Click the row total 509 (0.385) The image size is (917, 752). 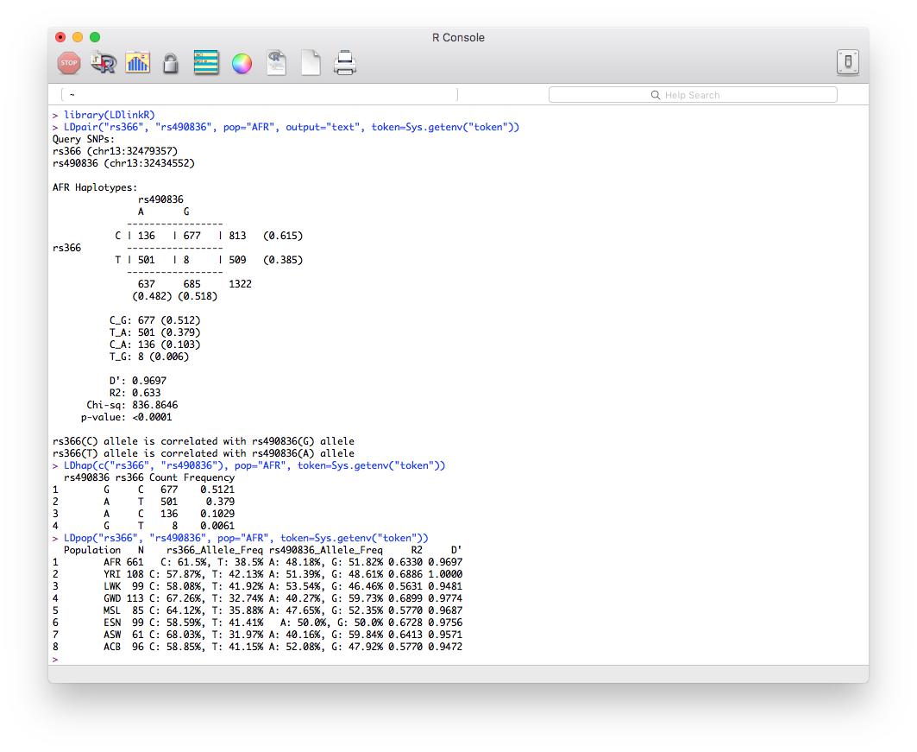click(x=266, y=260)
